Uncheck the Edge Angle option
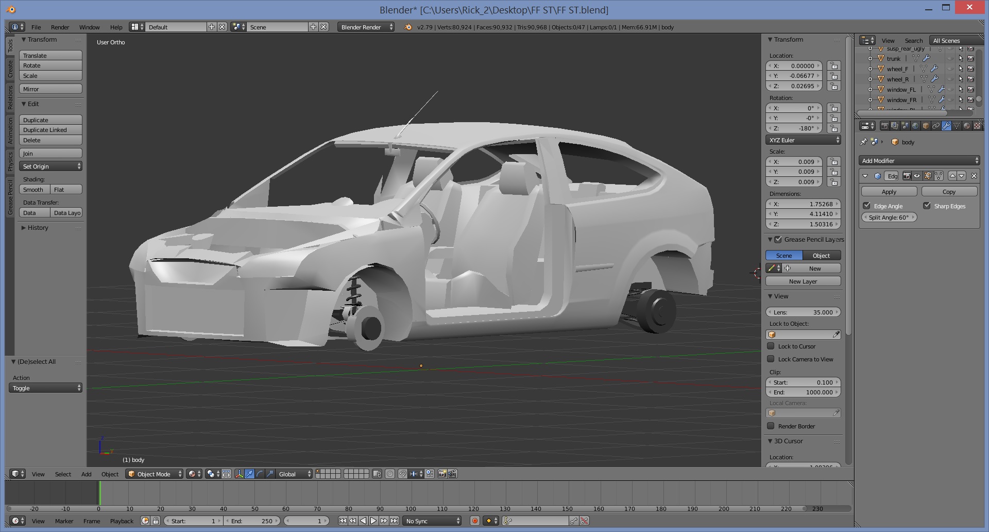 [x=866, y=206]
